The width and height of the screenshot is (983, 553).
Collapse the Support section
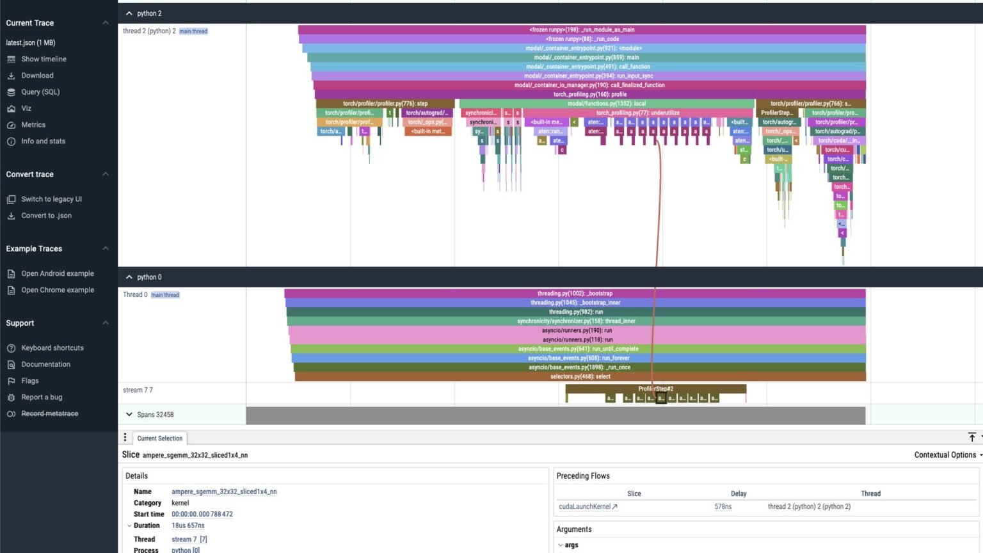[x=106, y=323]
